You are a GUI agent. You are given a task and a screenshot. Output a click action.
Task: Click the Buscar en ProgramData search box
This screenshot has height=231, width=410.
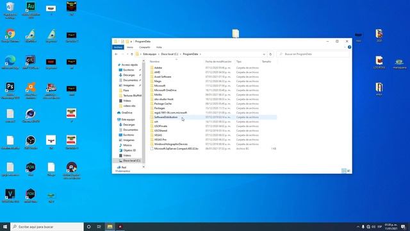[x=313, y=54]
